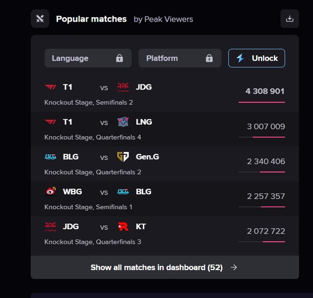Open Show all matches in dashboard link
Screen dimensions: 313x298
pos(164,267)
